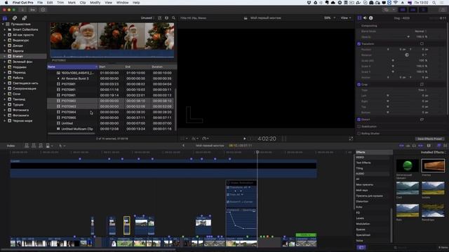Click the browser search magnifier icon
This screenshot has height=252, width=449.
tap(173, 18)
